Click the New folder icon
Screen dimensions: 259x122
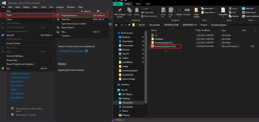click(x=196, y=10)
